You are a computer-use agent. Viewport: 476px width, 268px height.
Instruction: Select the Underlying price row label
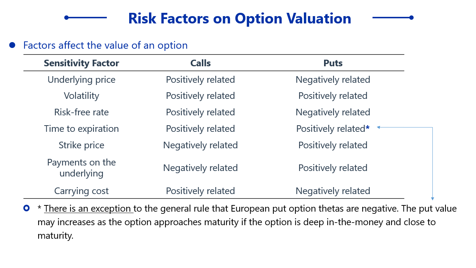pos(81,79)
